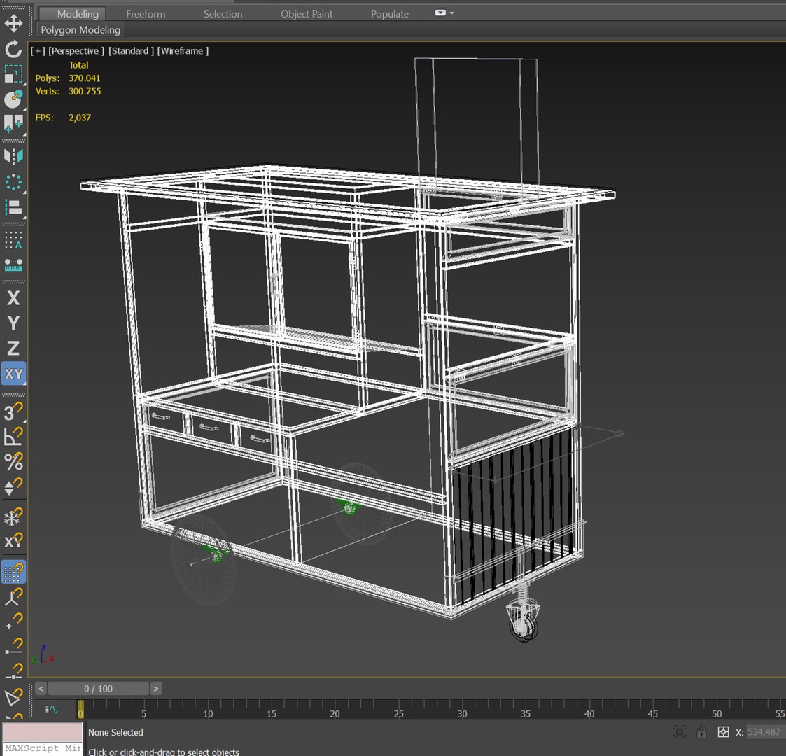Click the Angle Snap icon
The image size is (786, 756).
(x=13, y=437)
